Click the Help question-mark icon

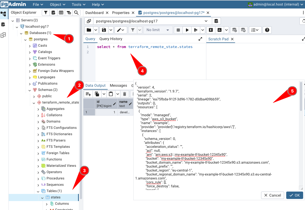[267, 30]
